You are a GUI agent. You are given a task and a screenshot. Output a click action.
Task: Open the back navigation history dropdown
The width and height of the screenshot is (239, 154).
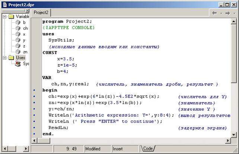point(221,13)
